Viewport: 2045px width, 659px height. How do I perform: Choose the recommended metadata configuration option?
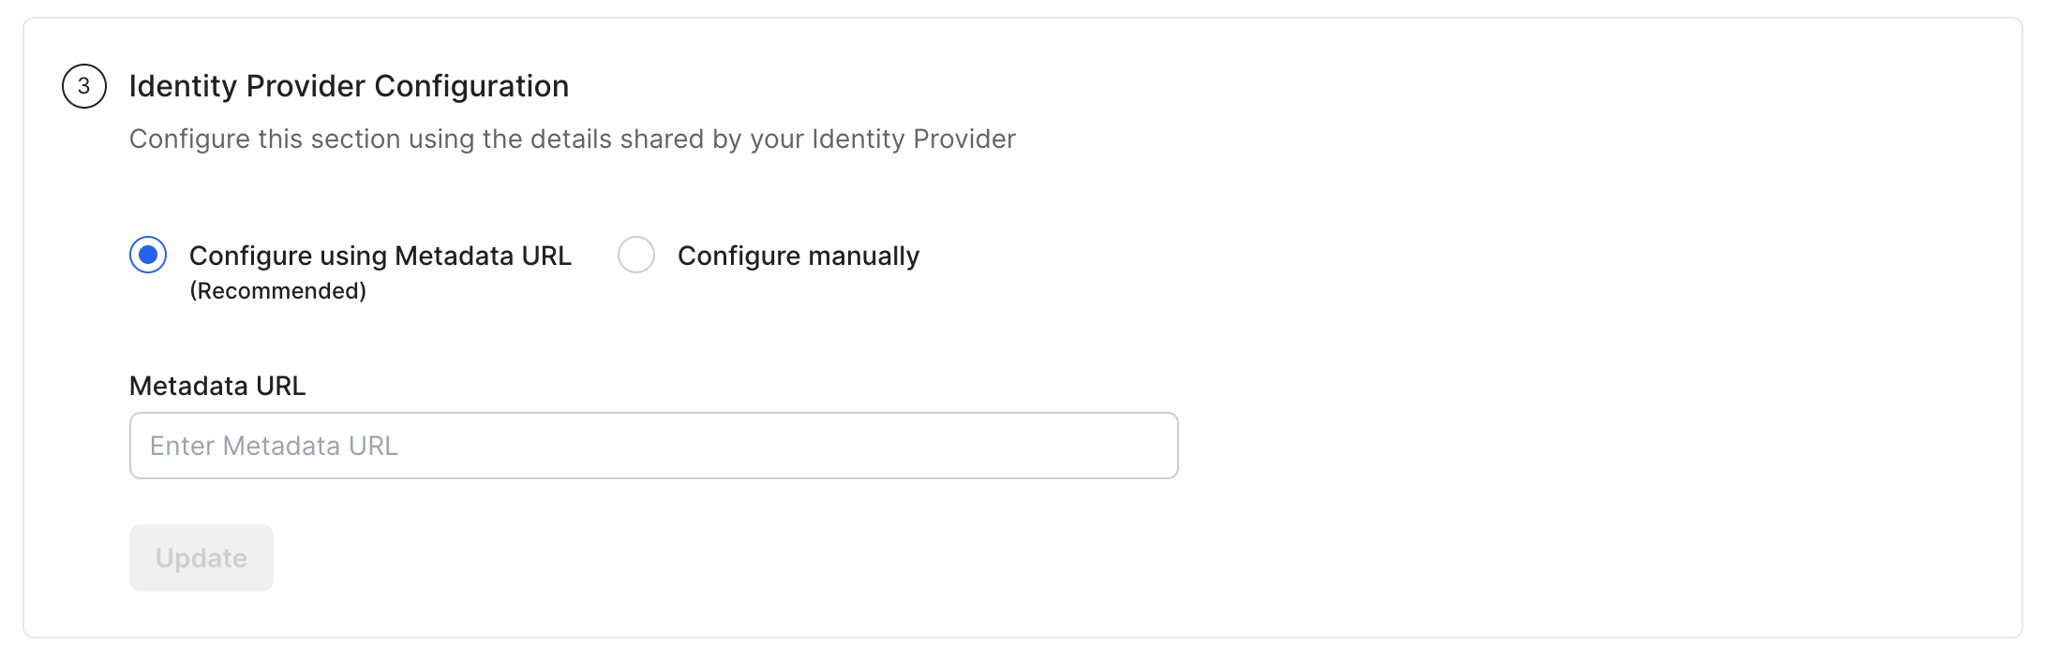[148, 255]
